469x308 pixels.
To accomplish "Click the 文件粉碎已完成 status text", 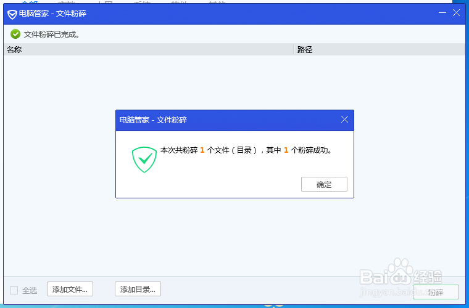I will coord(52,34).
